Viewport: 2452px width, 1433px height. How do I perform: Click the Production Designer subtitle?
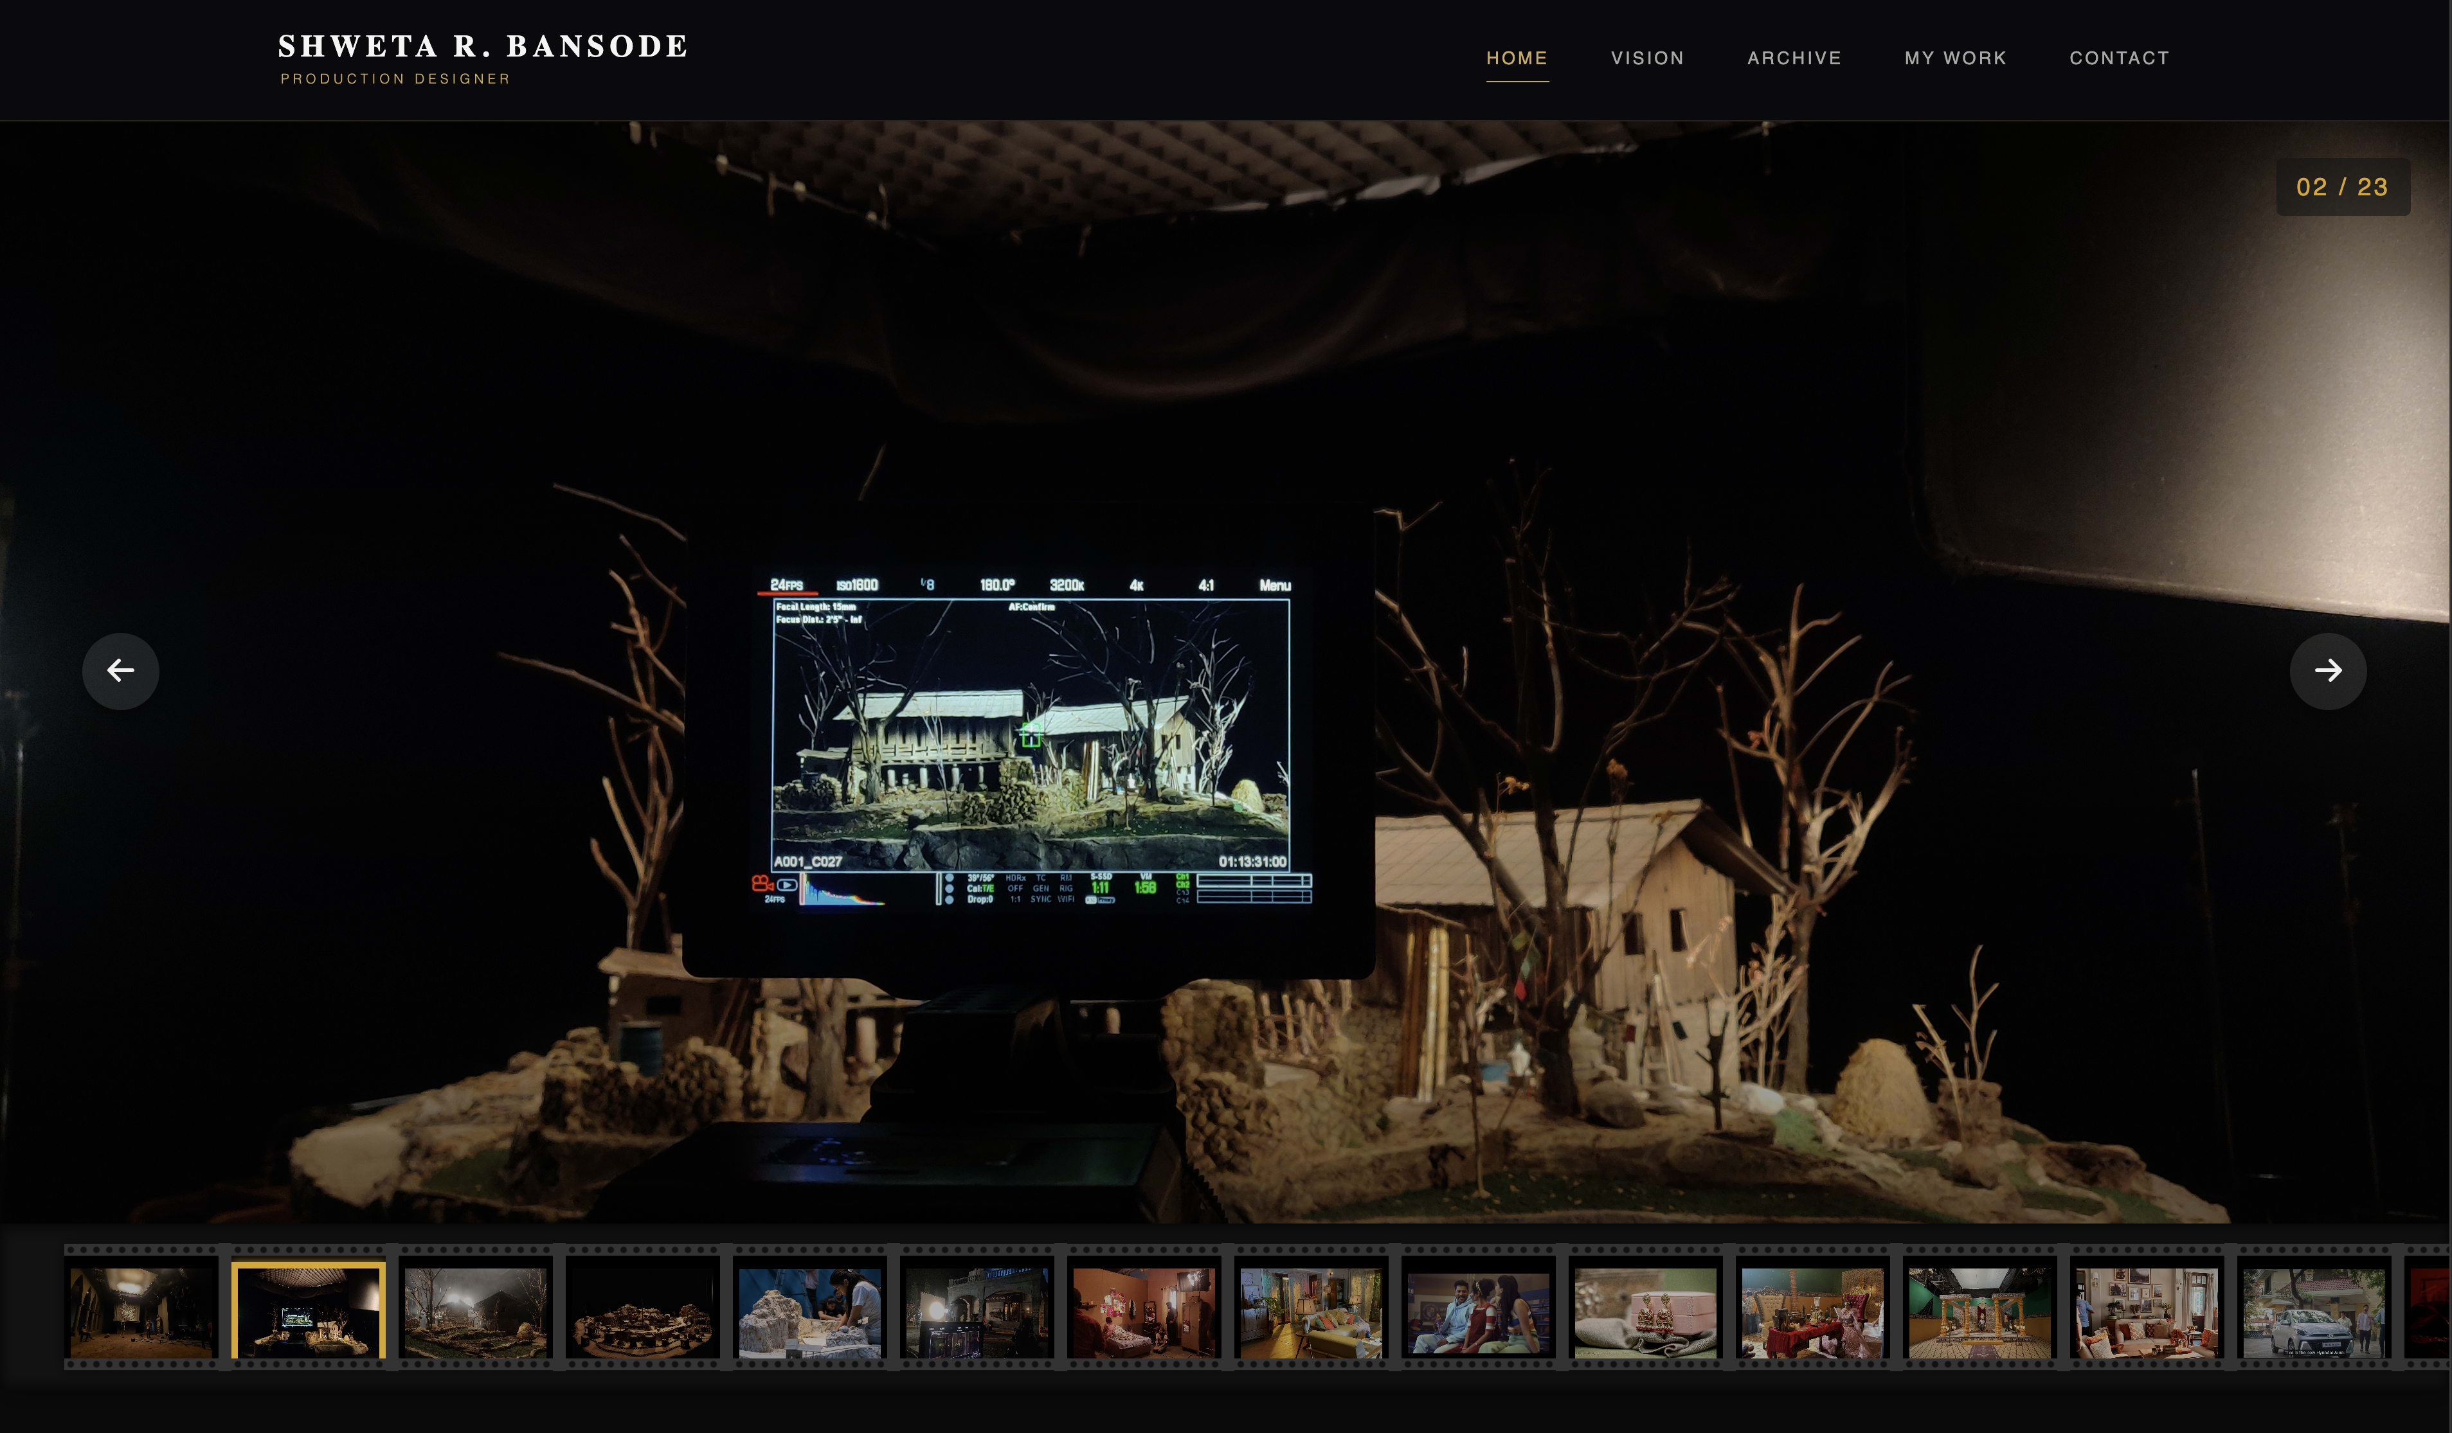click(395, 79)
